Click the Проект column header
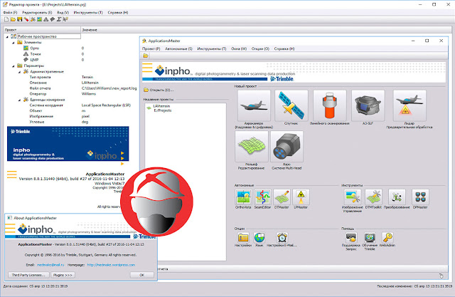The image size is (455, 297). click(x=42, y=30)
